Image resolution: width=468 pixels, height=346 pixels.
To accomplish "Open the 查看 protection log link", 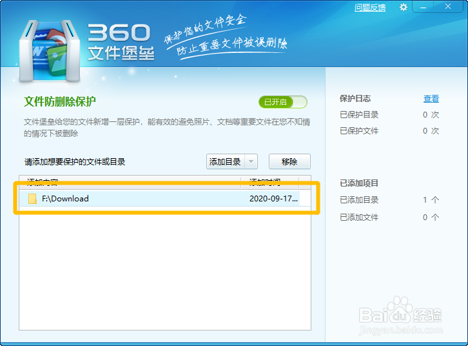I will coord(431,99).
